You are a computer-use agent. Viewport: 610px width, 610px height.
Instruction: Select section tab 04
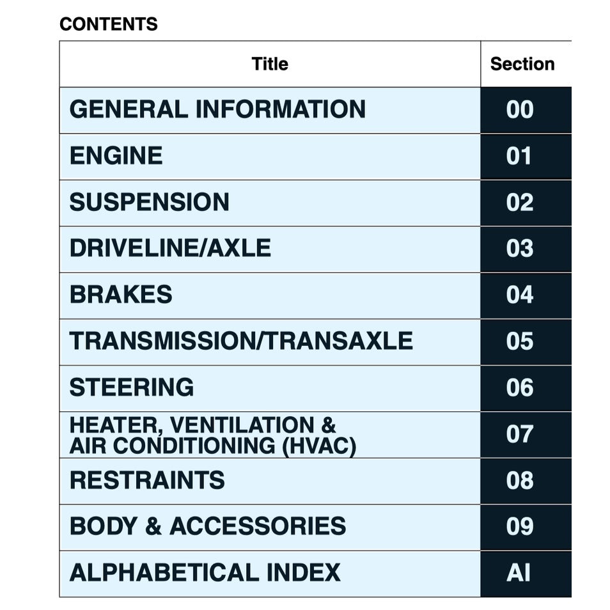coord(520,295)
